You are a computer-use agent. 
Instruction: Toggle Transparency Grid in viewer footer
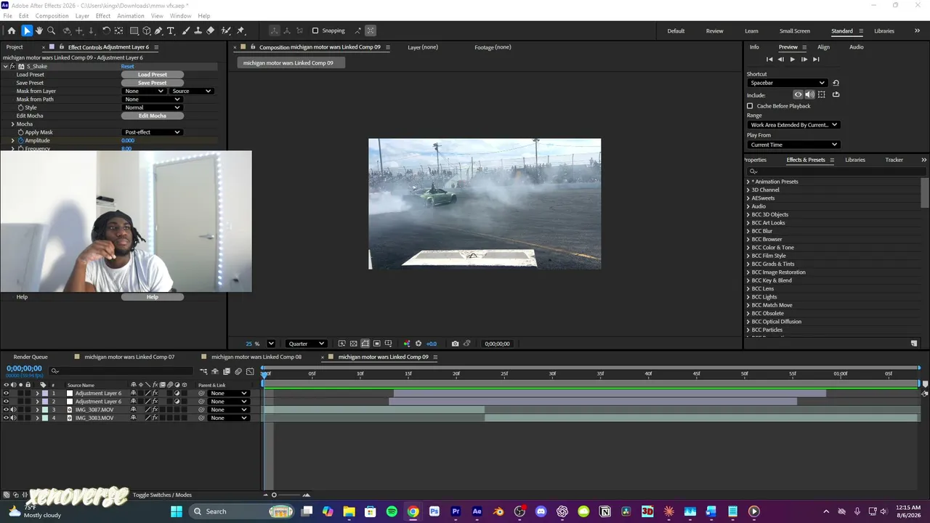click(353, 344)
